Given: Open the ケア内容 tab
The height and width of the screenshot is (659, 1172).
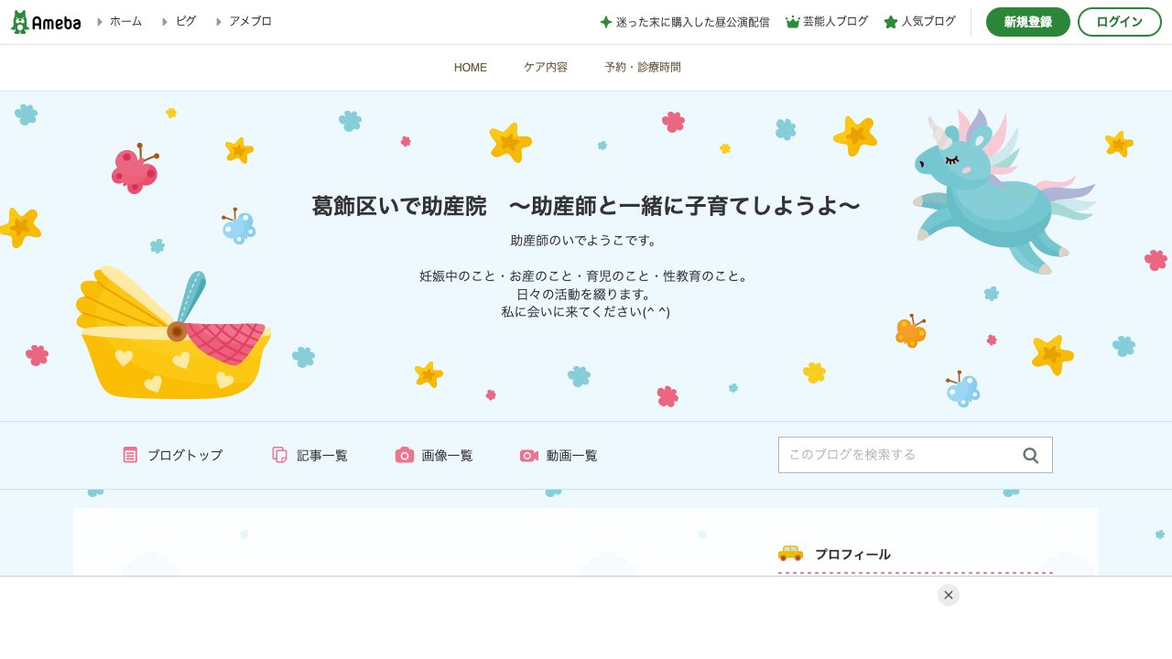Looking at the screenshot, I should 545,67.
